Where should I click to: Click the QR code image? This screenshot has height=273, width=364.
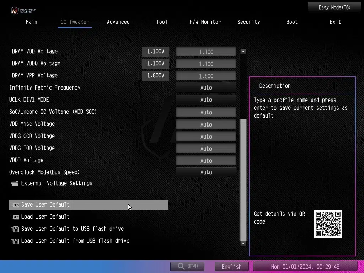pyautogui.click(x=328, y=224)
